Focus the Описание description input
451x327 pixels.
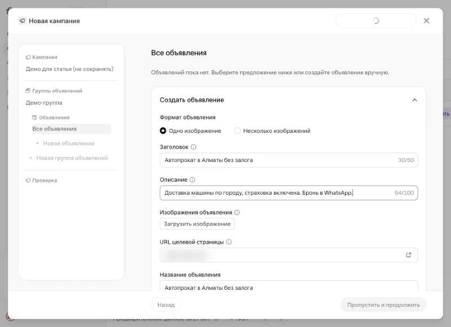point(289,193)
